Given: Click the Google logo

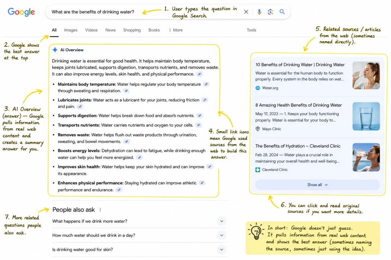Looking at the screenshot, I should coord(21,12).
